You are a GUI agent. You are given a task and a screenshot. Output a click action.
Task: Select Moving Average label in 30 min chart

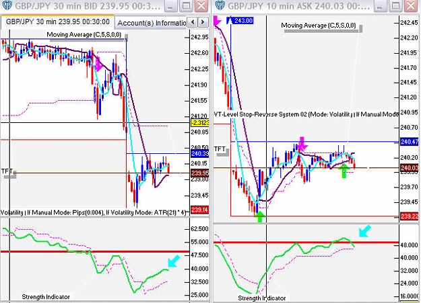(84, 34)
